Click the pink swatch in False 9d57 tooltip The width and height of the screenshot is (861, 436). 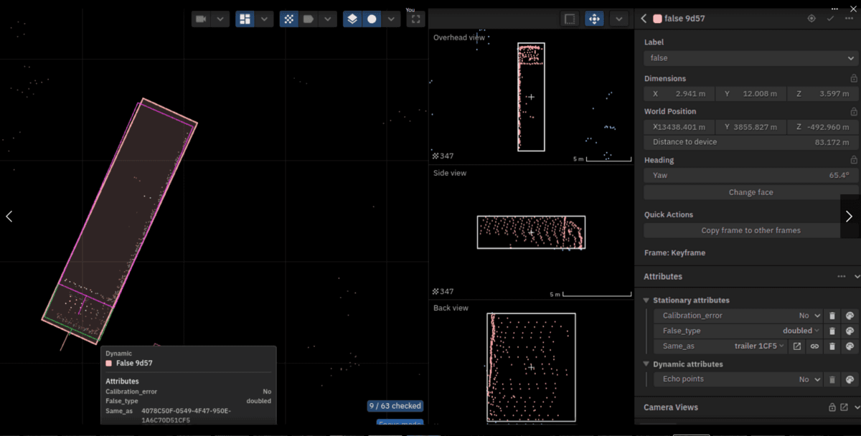[x=109, y=364]
